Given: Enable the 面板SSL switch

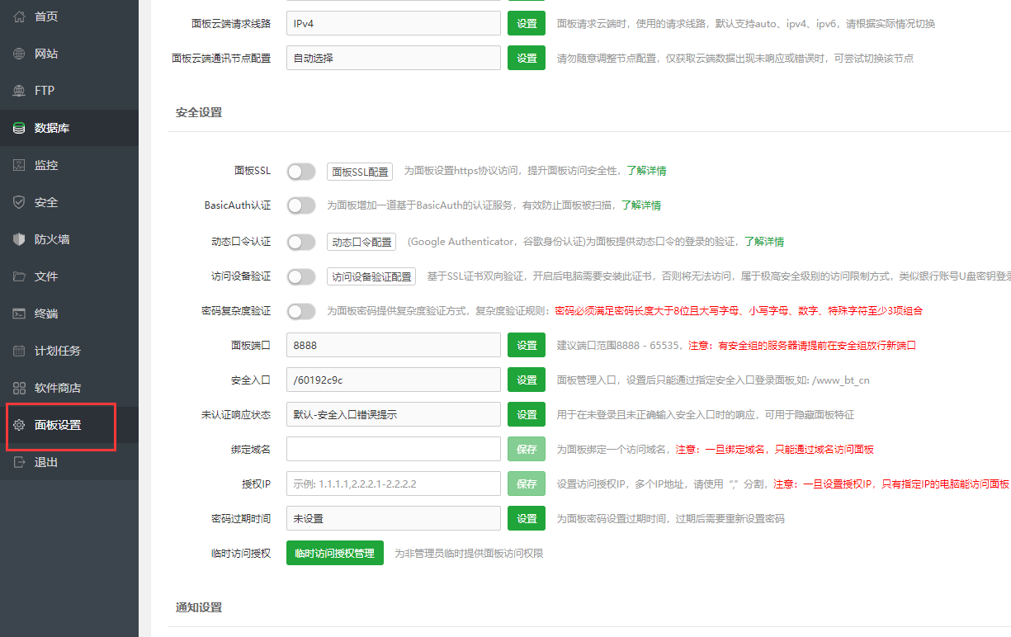Looking at the screenshot, I should 301,172.
